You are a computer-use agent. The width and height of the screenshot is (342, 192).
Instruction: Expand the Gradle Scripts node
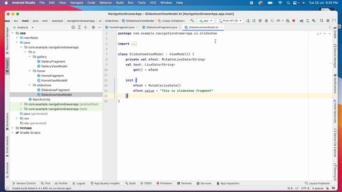tap(13, 133)
